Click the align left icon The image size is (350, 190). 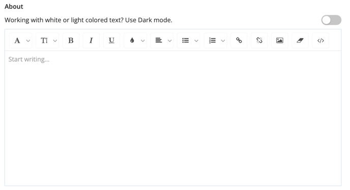(159, 40)
